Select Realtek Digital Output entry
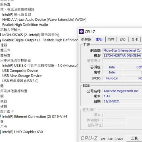 [40, 40]
